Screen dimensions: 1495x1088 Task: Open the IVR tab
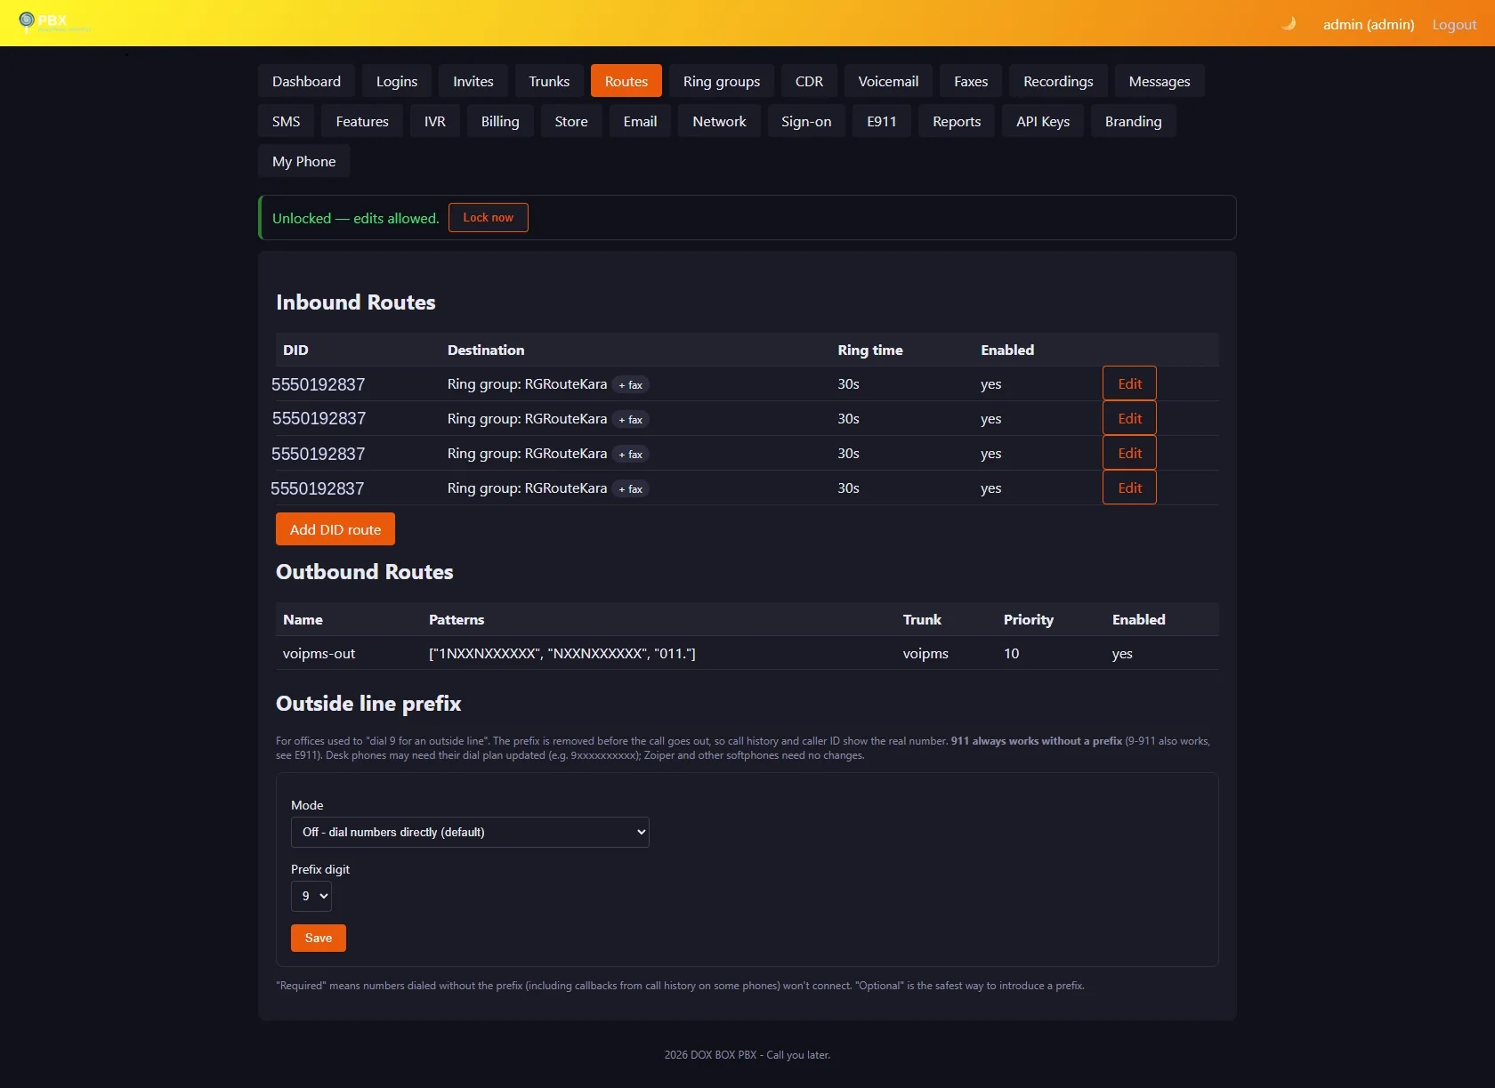pos(435,121)
